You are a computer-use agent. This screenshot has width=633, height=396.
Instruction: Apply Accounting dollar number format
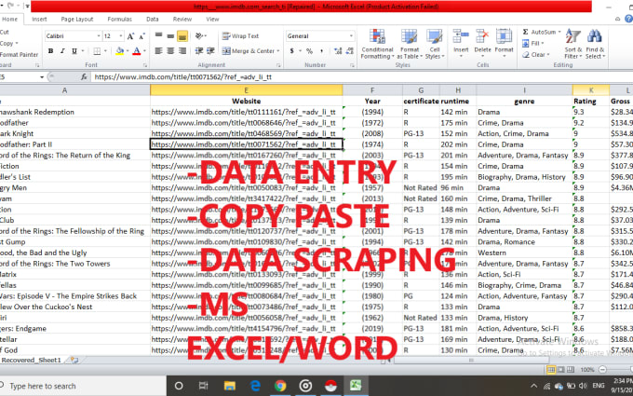point(292,51)
